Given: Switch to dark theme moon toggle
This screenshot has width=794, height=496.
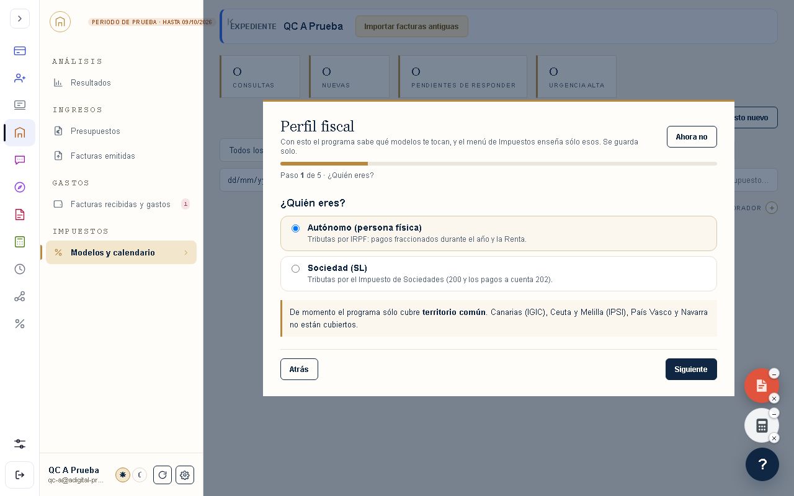Looking at the screenshot, I should click(x=140, y=475).
